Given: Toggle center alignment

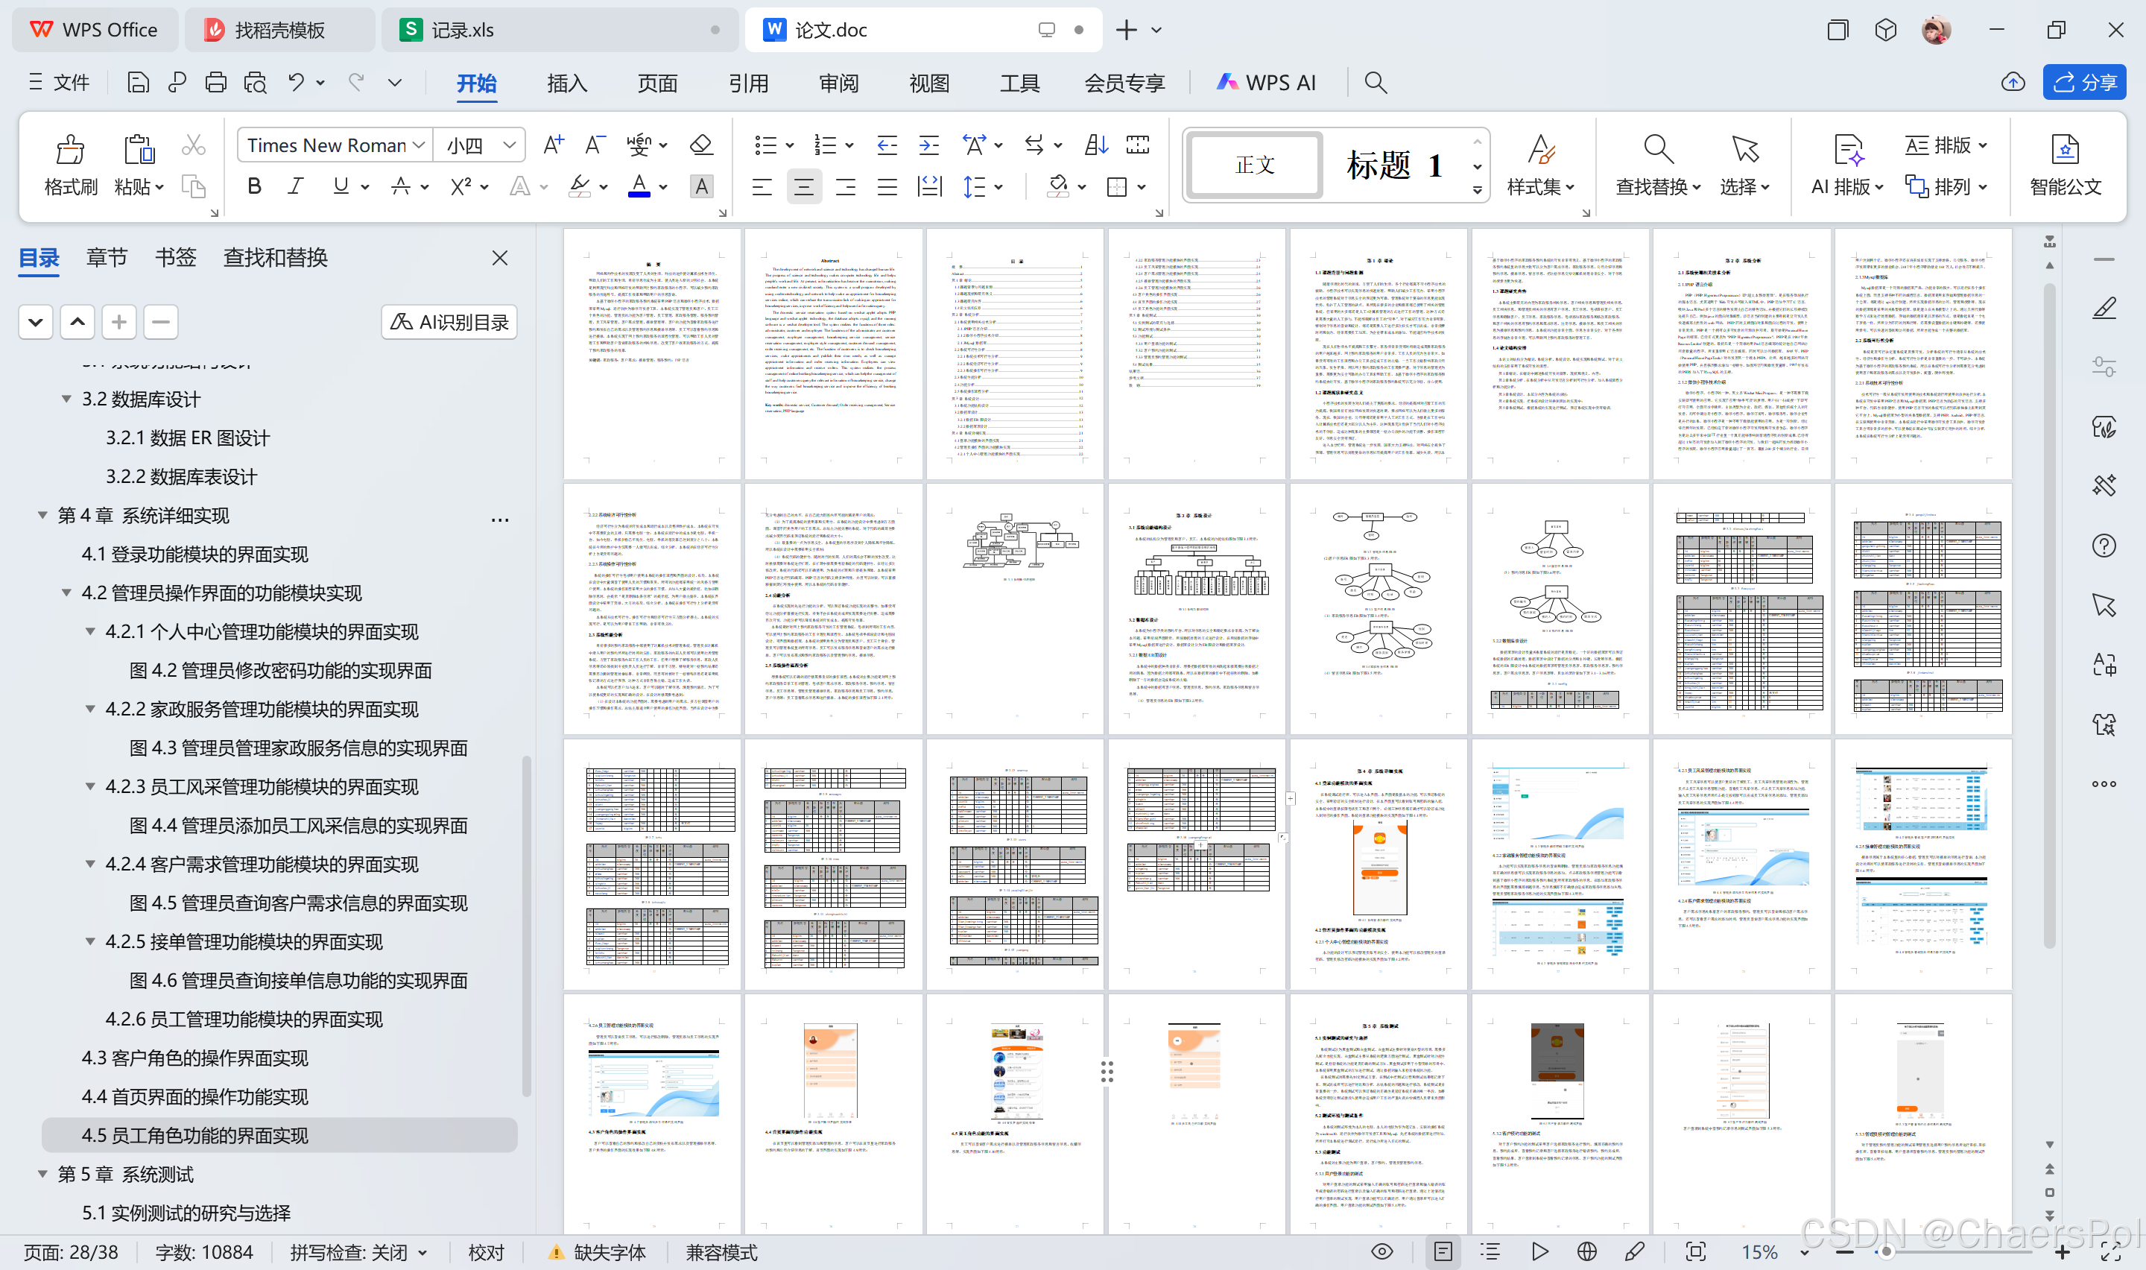Looking at the screenshot, I should 803,186.
